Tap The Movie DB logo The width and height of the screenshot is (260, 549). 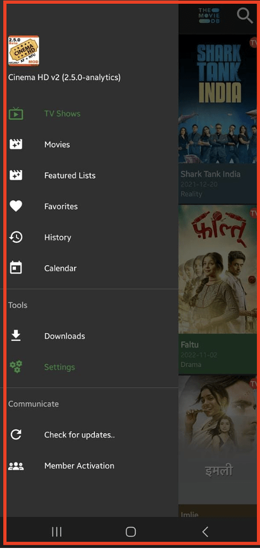point(209,16)
